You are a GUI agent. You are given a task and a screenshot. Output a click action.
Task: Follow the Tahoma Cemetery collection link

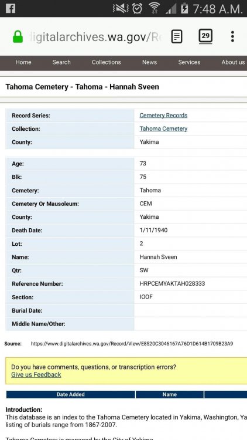[163, 128]
